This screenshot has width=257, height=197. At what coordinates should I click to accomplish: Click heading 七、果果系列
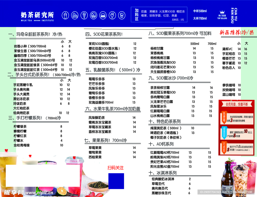(x=105, y=140)
